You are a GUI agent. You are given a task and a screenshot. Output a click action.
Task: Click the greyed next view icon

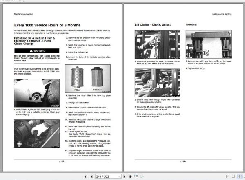pyautogui.click(x=142, y=176)
